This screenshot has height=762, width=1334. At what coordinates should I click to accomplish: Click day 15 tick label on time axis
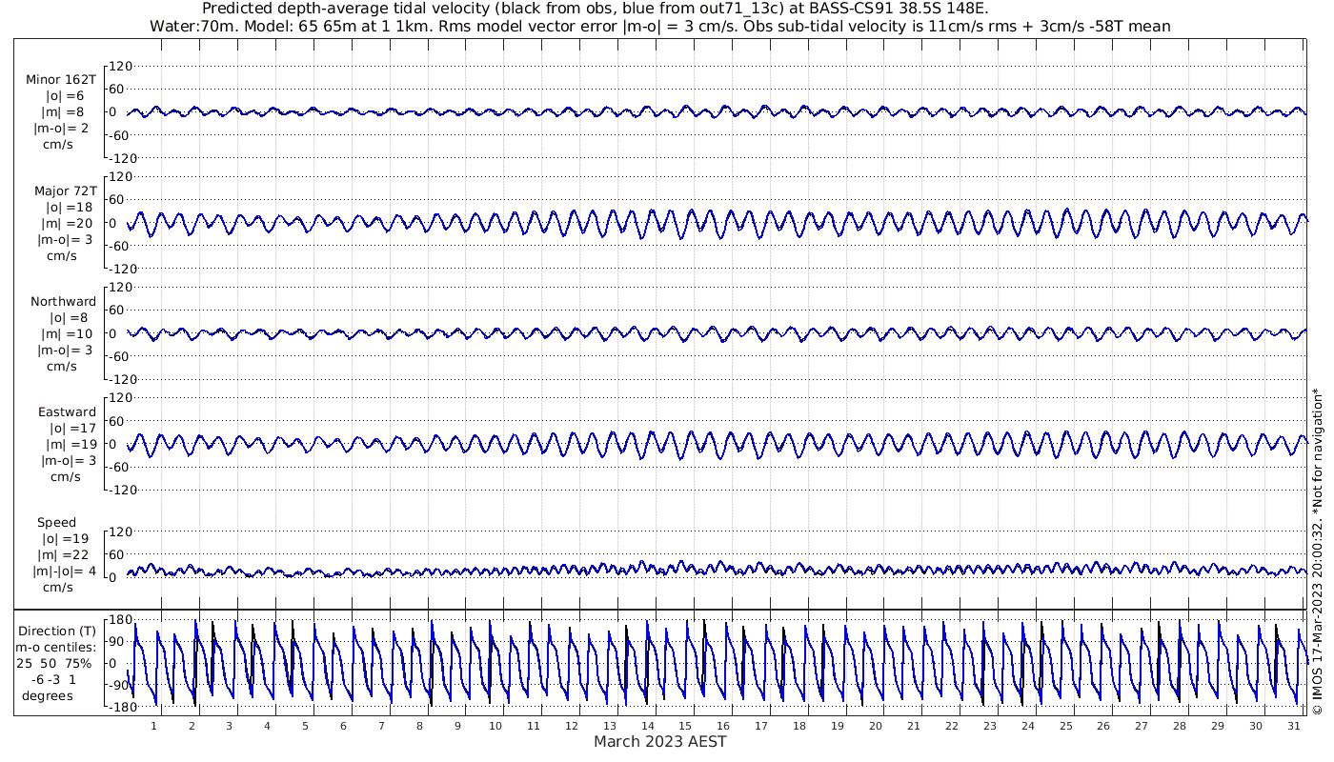tap(685, 726)
